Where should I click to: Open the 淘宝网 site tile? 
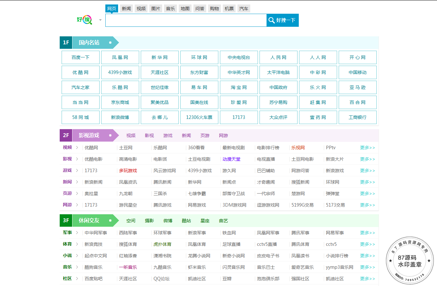click(x=239, y=87)
